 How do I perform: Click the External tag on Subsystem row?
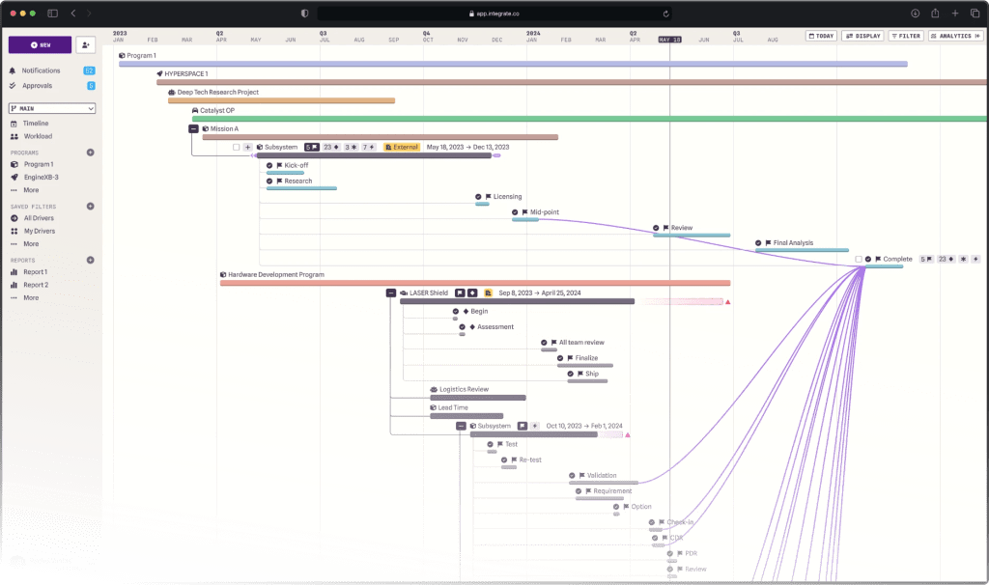tap(401, 148)
